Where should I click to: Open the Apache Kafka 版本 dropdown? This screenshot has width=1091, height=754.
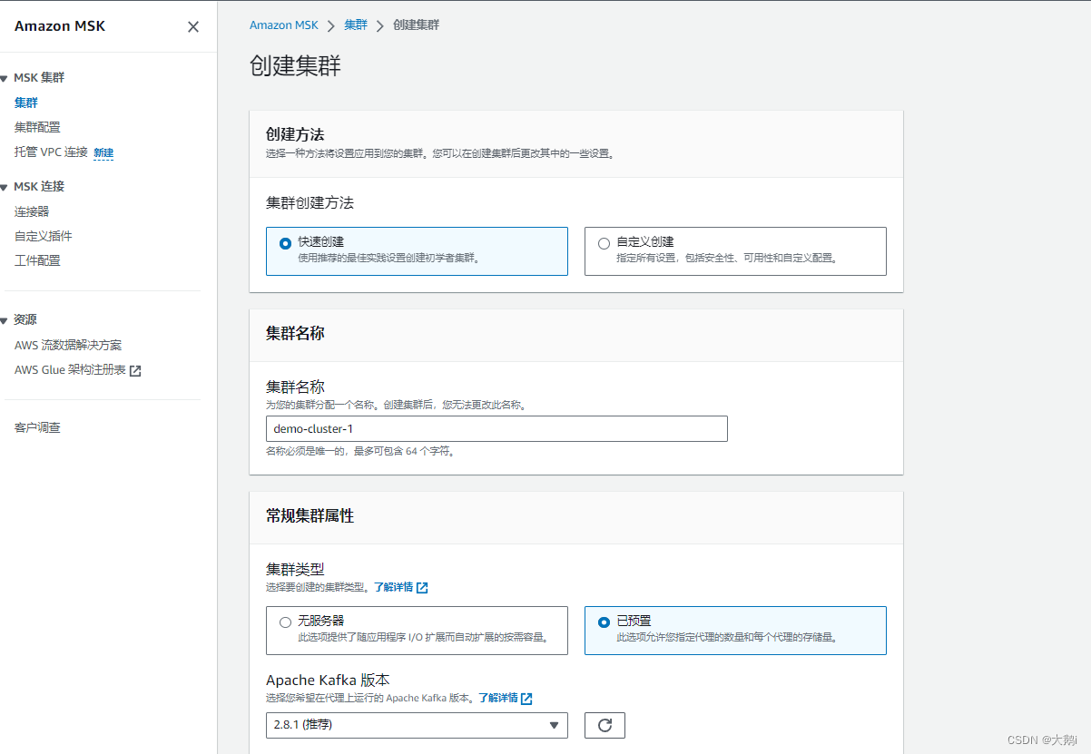pyautogui.click(x=418, y=725)
